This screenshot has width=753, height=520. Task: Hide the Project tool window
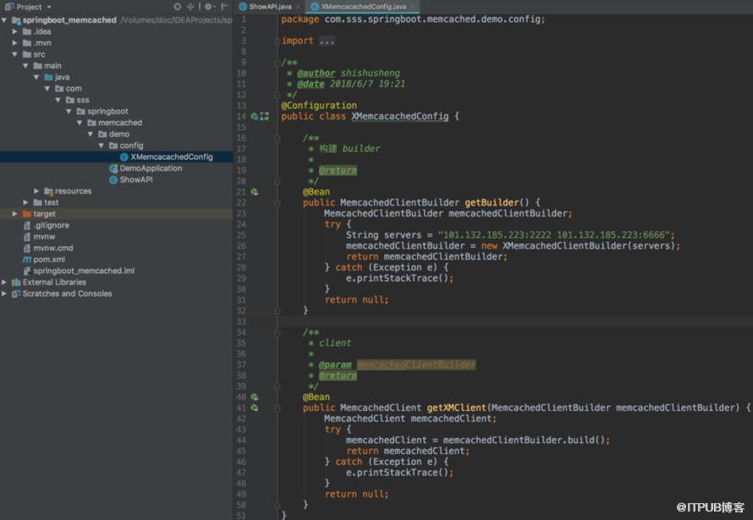(224, 7)
